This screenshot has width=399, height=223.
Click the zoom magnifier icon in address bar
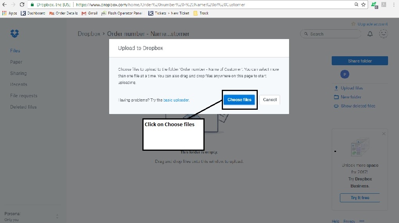[356, 5]
